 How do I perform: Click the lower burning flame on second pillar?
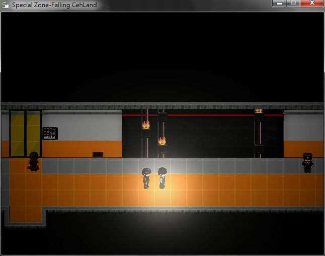[162, 141]
